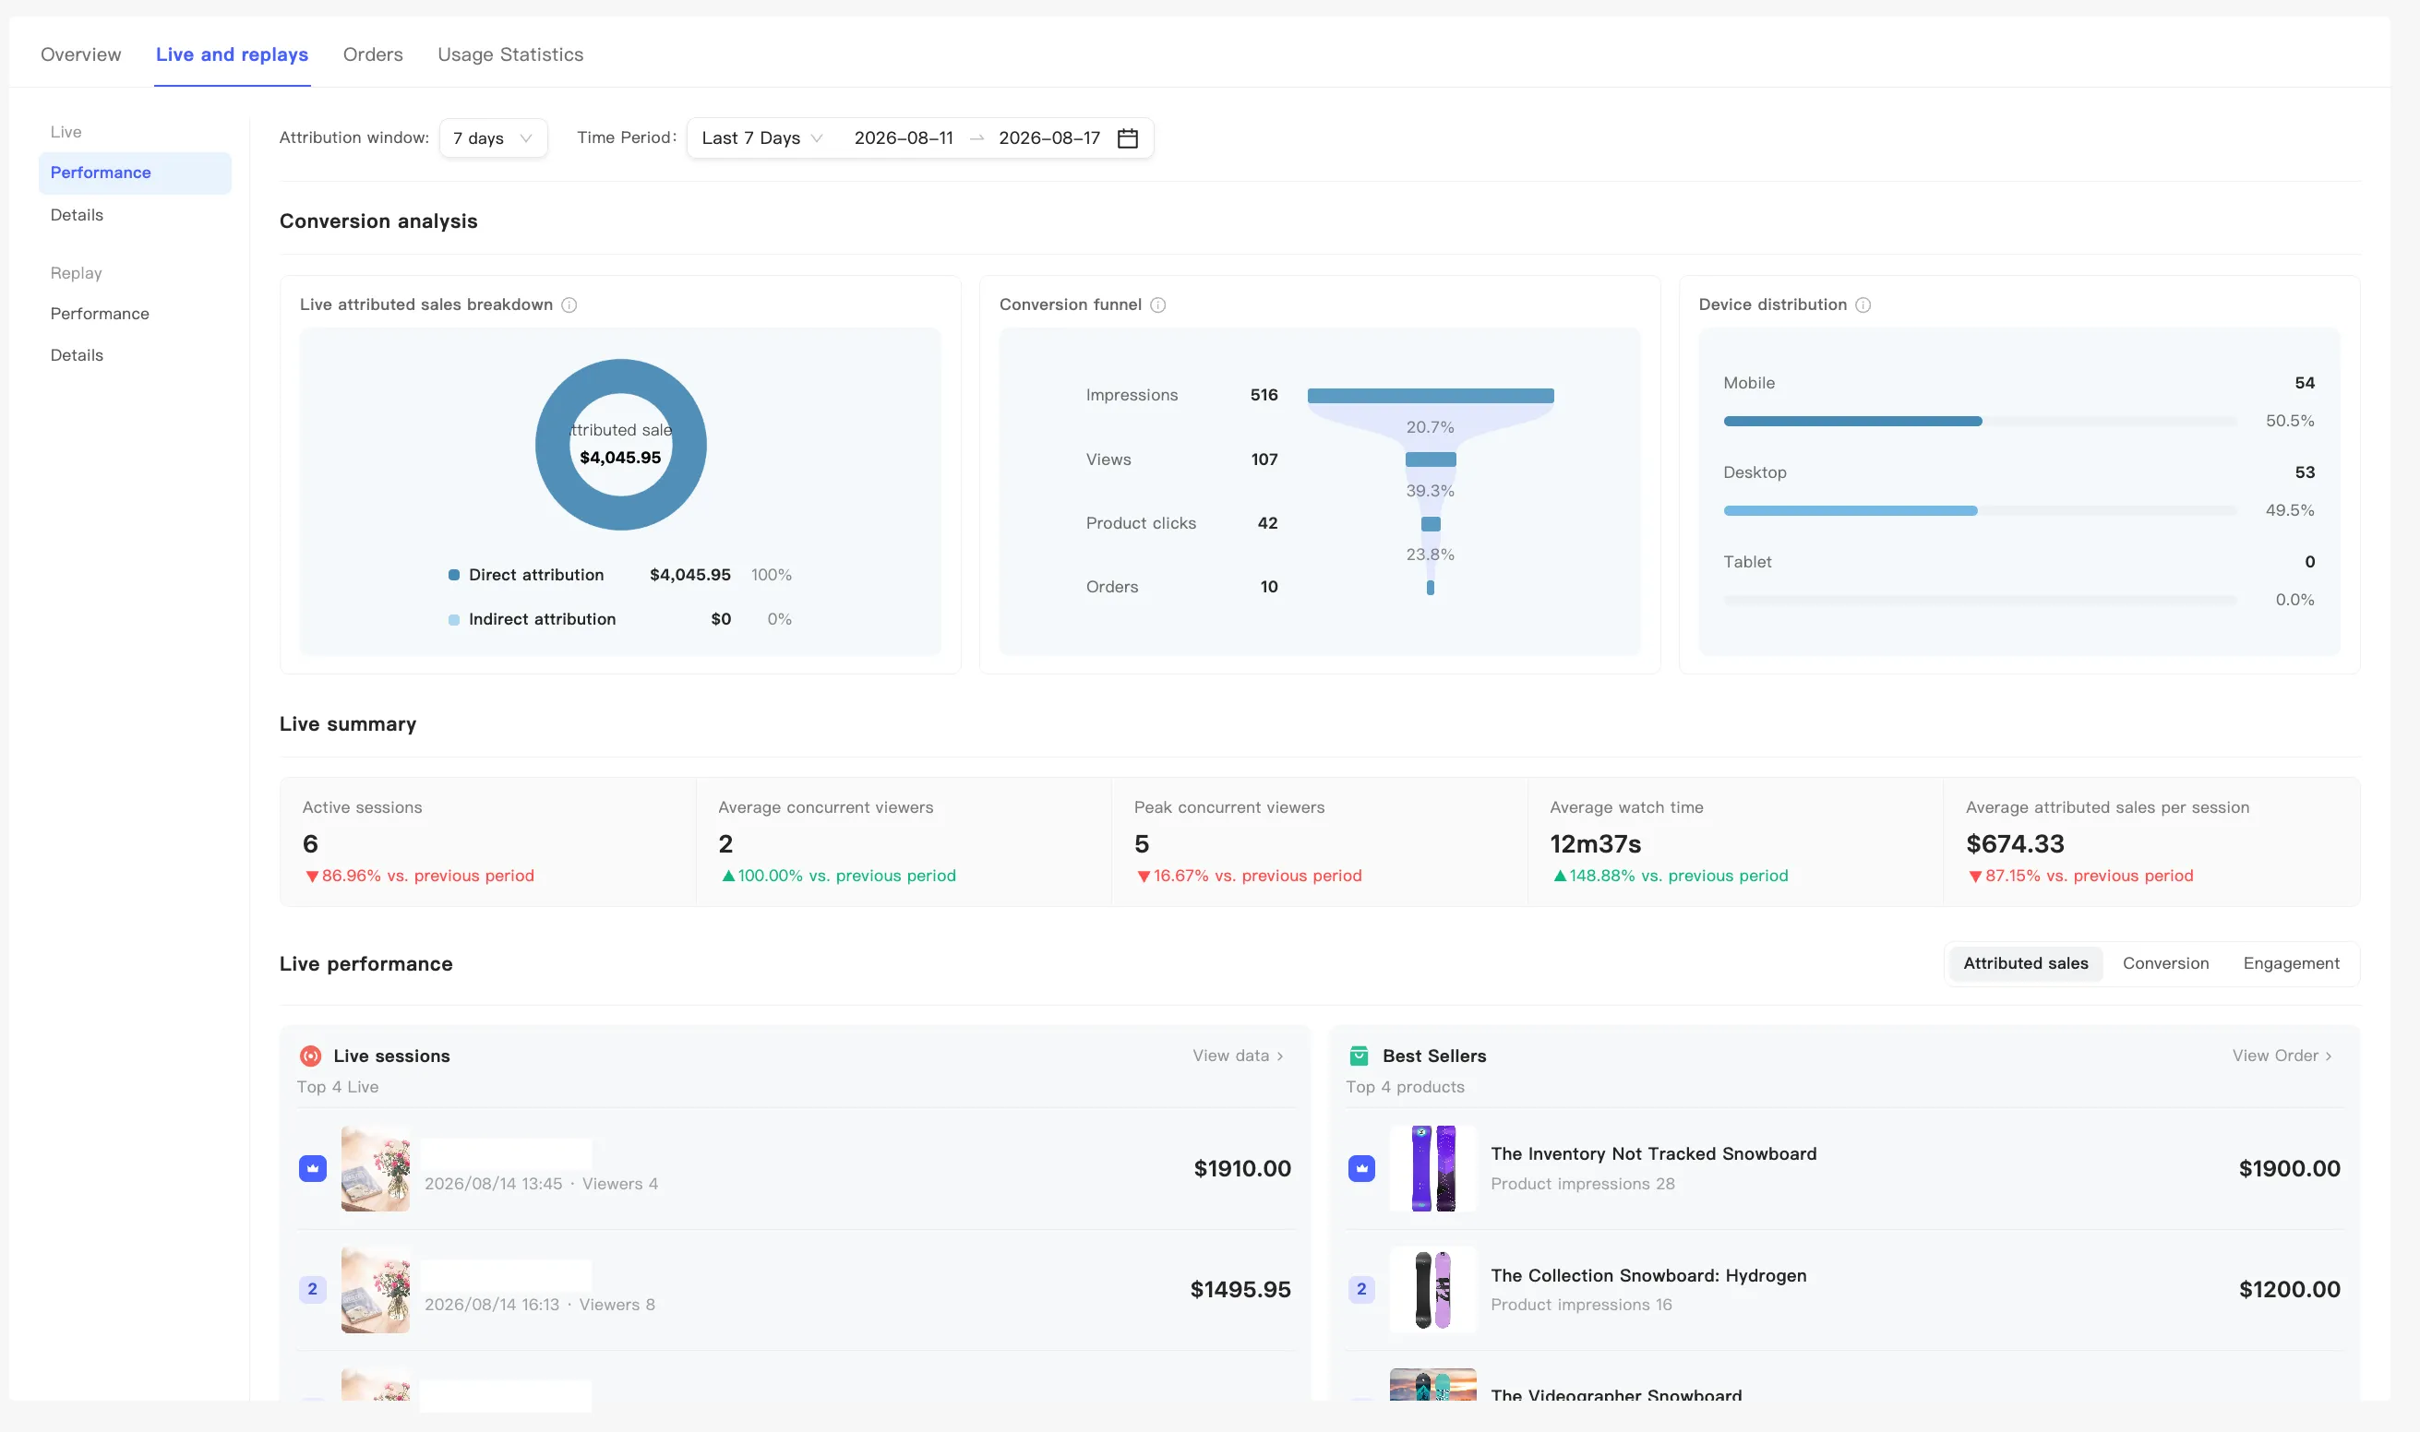Click the $1910.00 session sales value

pyautogui.click(x=1242, y=1168)
